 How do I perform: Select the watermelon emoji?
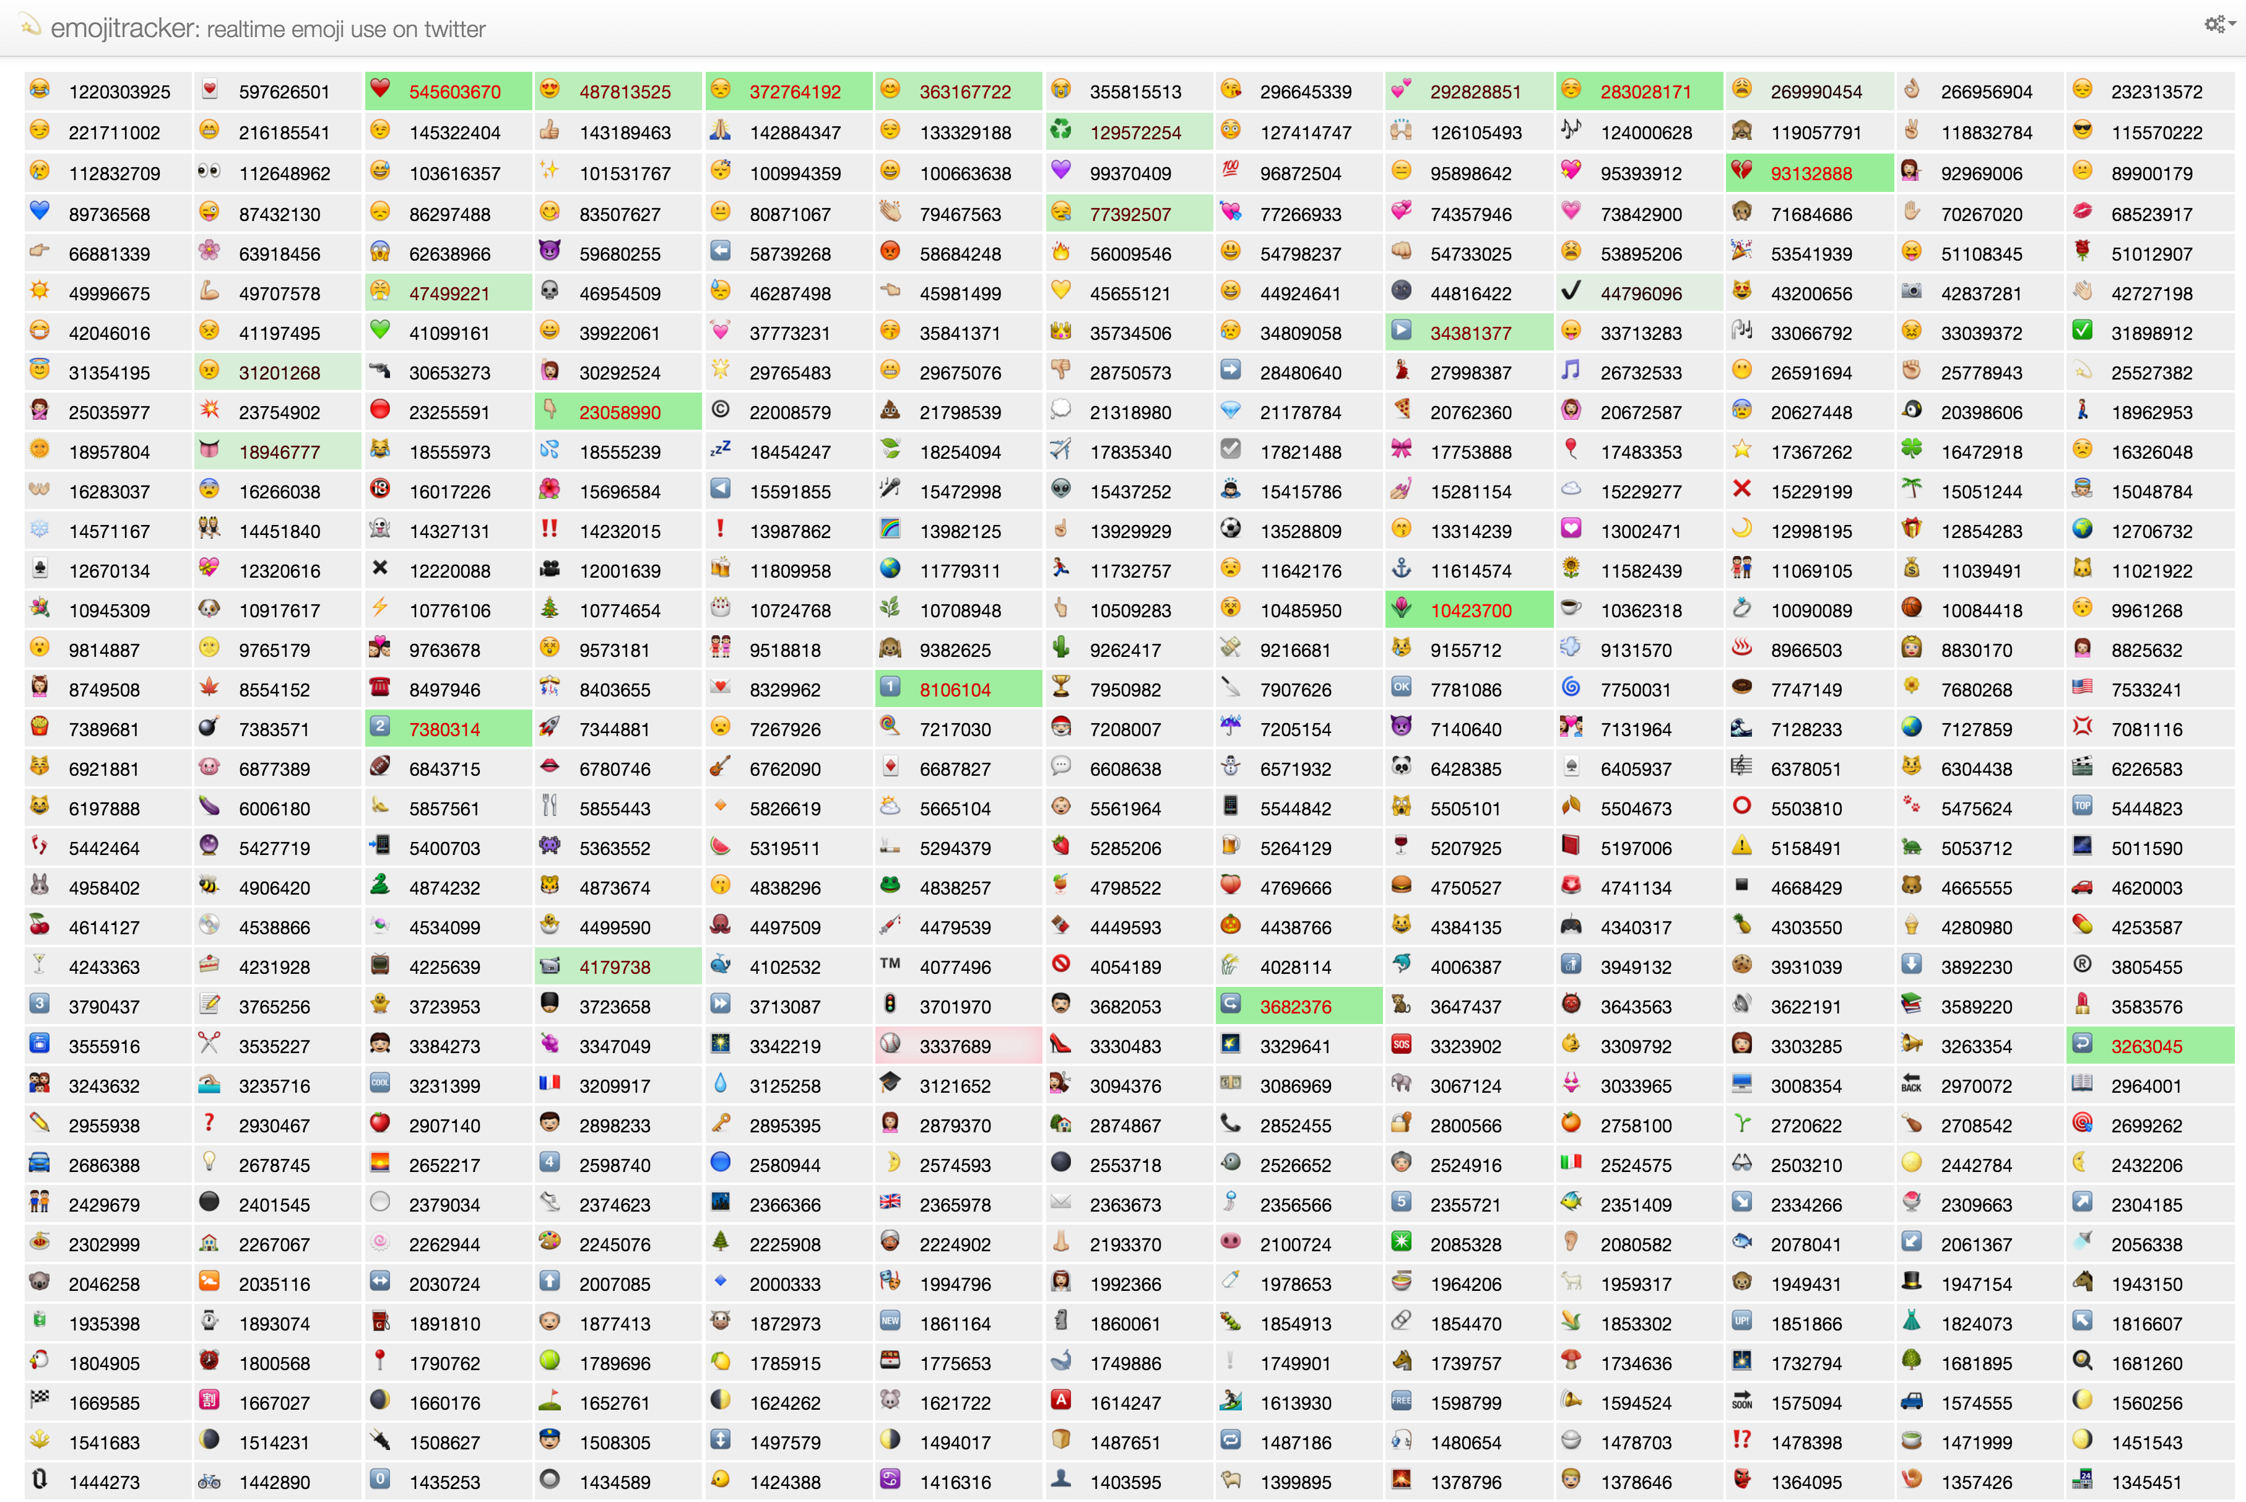(720, 847)
